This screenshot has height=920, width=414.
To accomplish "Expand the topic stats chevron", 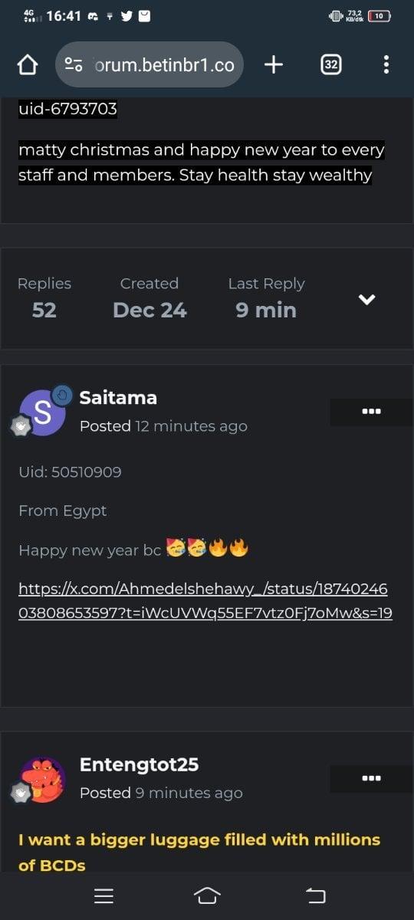I will (x=367, y=299).
